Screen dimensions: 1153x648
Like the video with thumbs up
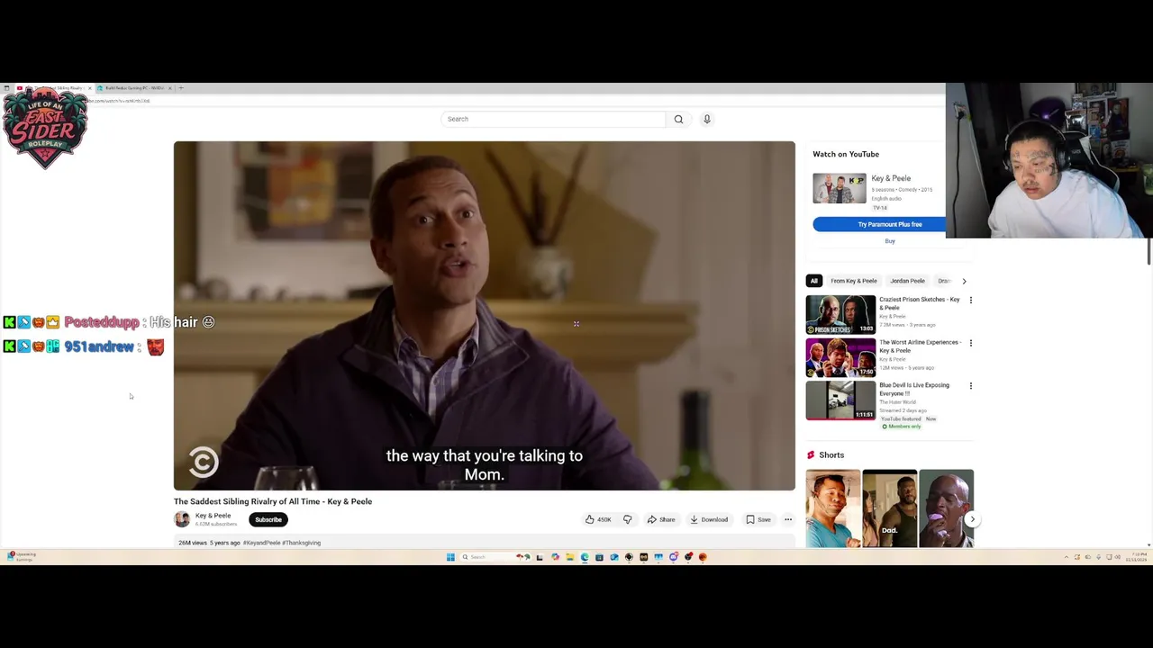tap(598, 519)
